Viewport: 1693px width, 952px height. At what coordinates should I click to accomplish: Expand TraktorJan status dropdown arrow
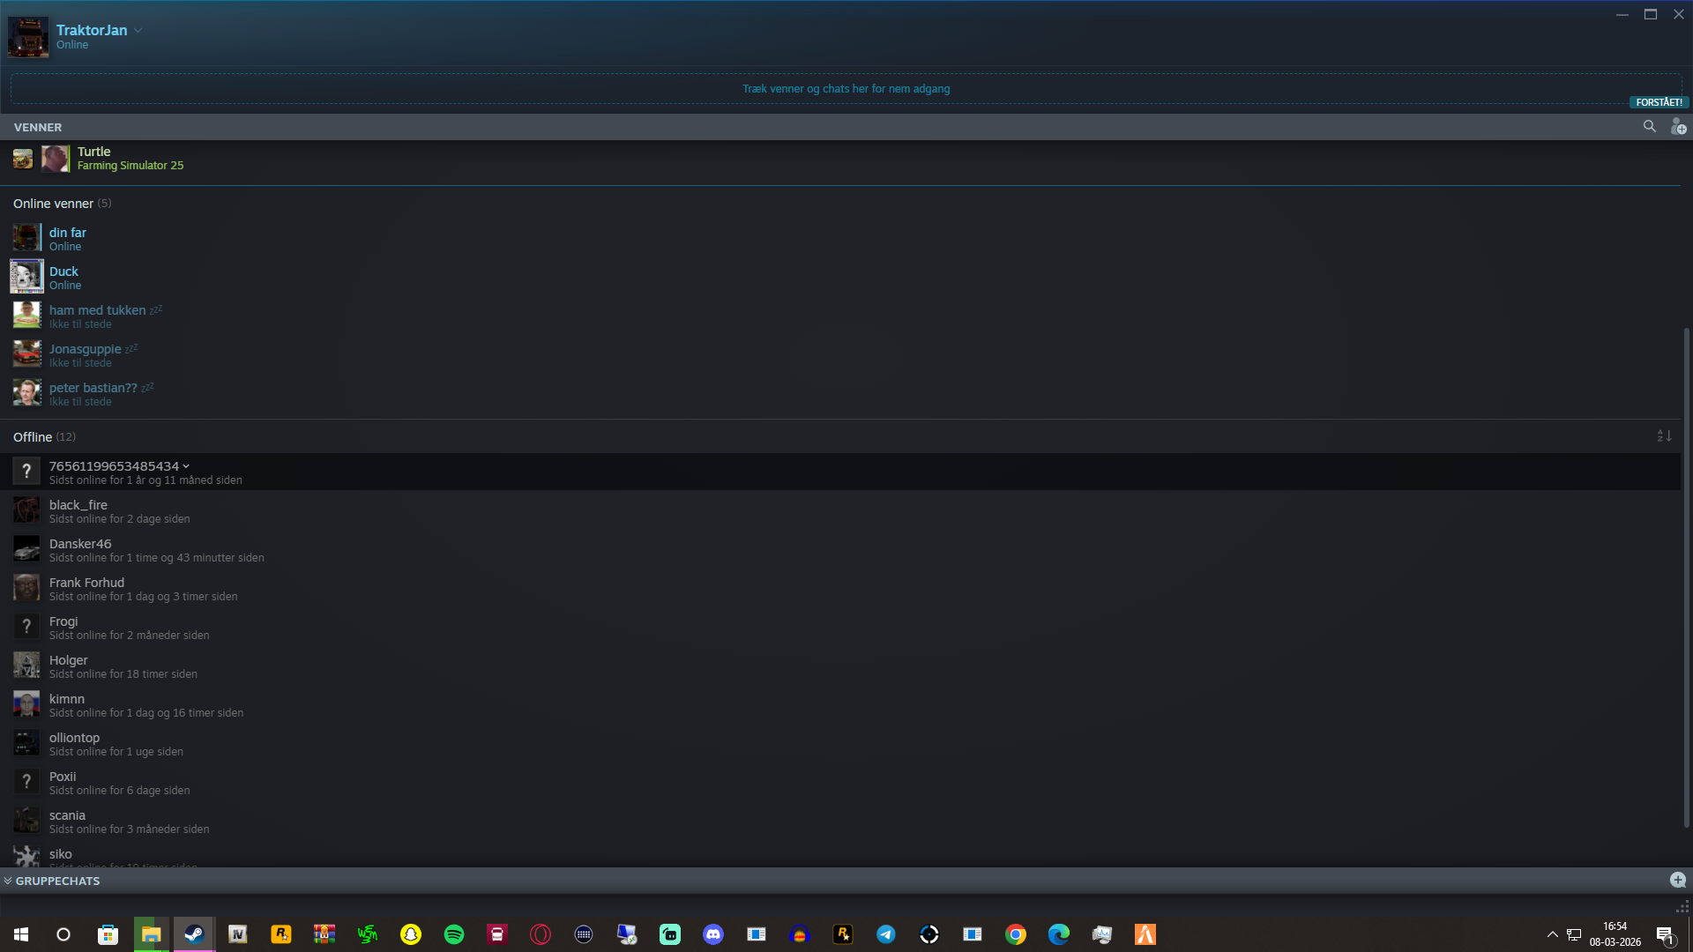pos(138,31)
